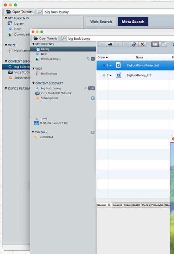The image size is (174, 254).
Task: Collapse VUZE section in back window
Action: [6, 45]
